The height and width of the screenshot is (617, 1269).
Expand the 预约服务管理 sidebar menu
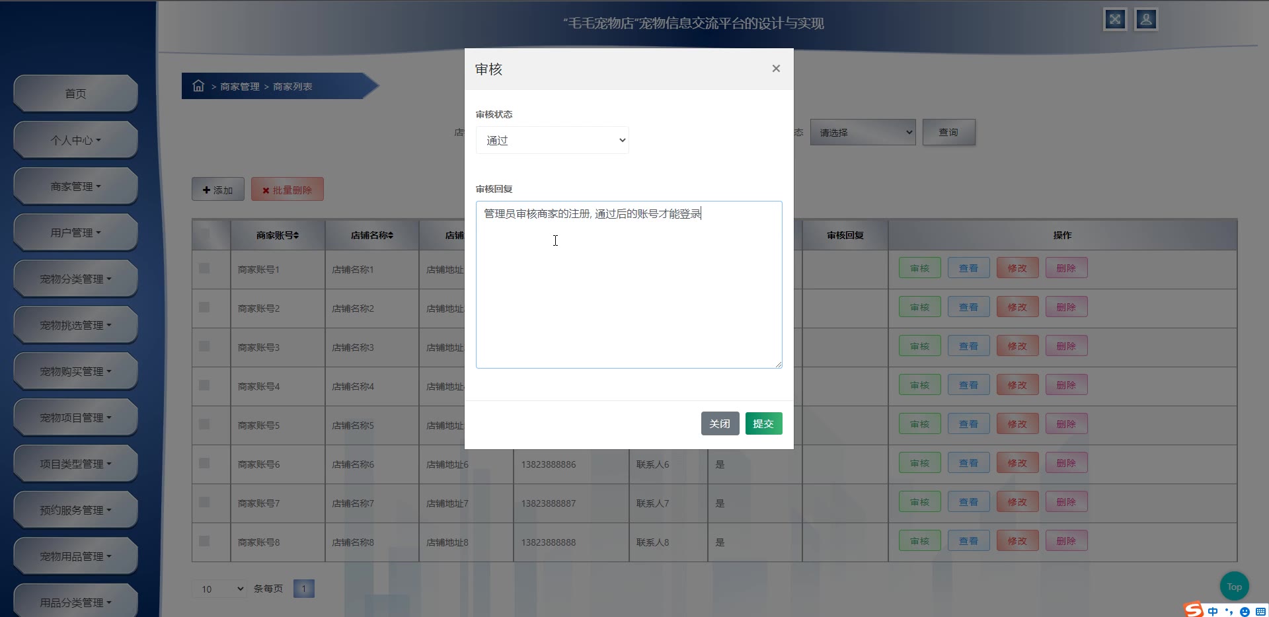coord(75,510)
